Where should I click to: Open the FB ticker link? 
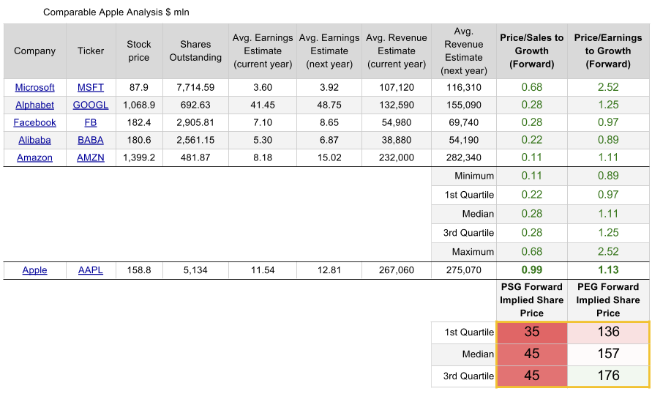(91, 123)
